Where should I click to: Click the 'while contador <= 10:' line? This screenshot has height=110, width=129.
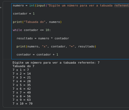click(x=32, y=30)
